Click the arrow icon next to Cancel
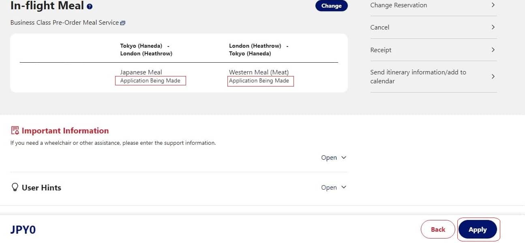 point(493,27)
